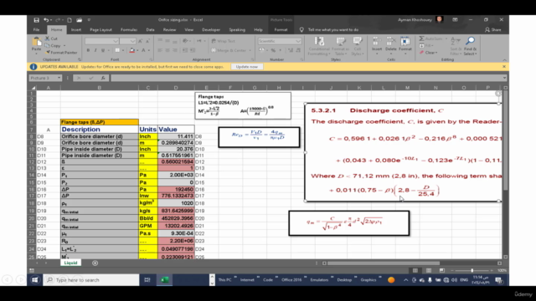
Task: Click the Save icon in Quick Access toolbar
Action: (x=37, y=20)
